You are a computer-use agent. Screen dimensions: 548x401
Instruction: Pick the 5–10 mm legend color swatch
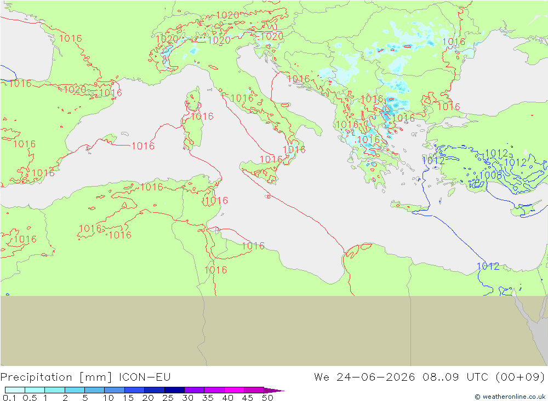point(95,390)
